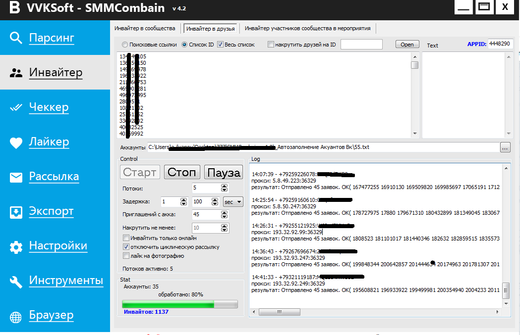Click the Рассылка envelope icon
Screen dimensions: 520x335
16,177
